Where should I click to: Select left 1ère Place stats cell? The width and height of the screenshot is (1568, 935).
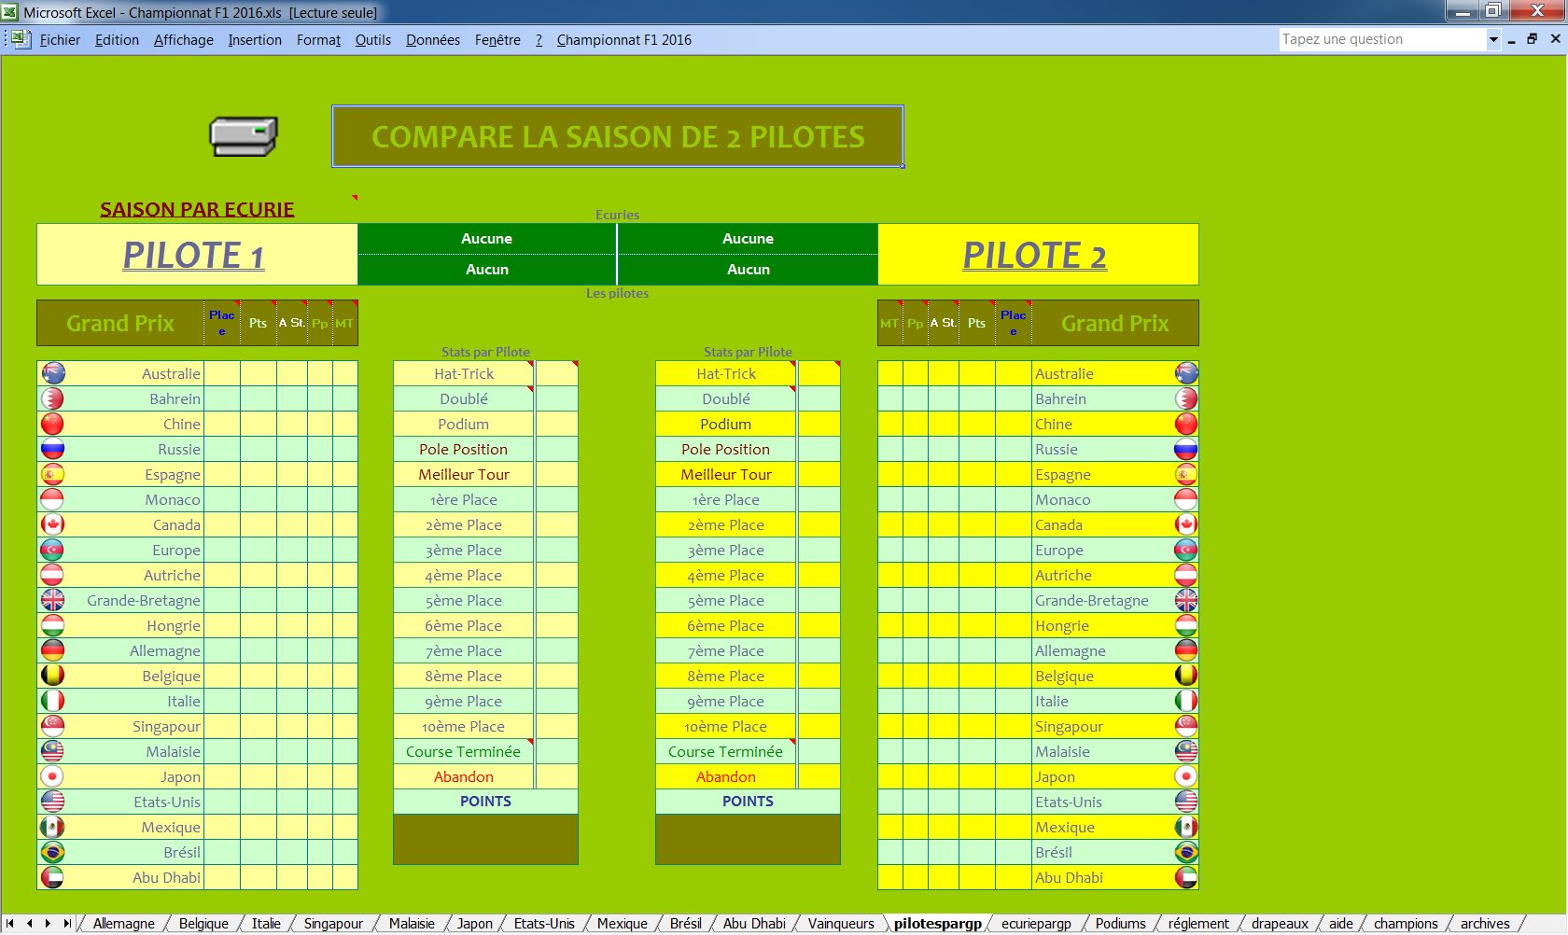(x=464, y=499)
